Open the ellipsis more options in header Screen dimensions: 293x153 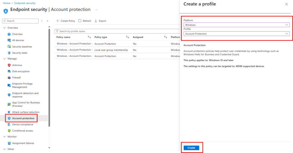(x=97, y=9)
